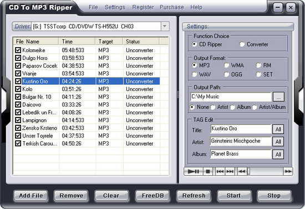Select Artist folder option radio
This screenshot has height=209, width=305.
(212, 107)
